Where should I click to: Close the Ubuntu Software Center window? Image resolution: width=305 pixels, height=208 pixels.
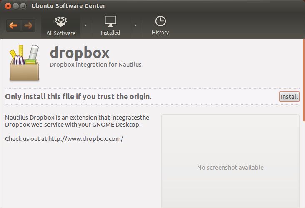(x=8, y=6)
